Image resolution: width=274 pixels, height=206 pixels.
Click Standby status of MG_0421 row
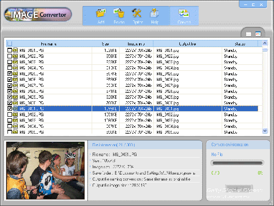click(231, 50)
